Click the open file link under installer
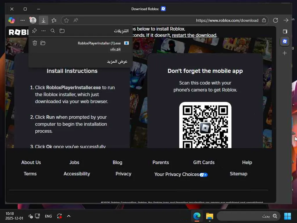 tap(115, 49)
